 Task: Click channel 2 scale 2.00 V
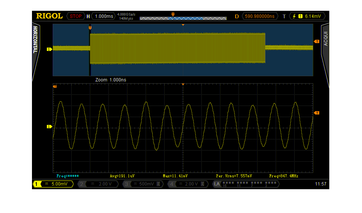105,184
